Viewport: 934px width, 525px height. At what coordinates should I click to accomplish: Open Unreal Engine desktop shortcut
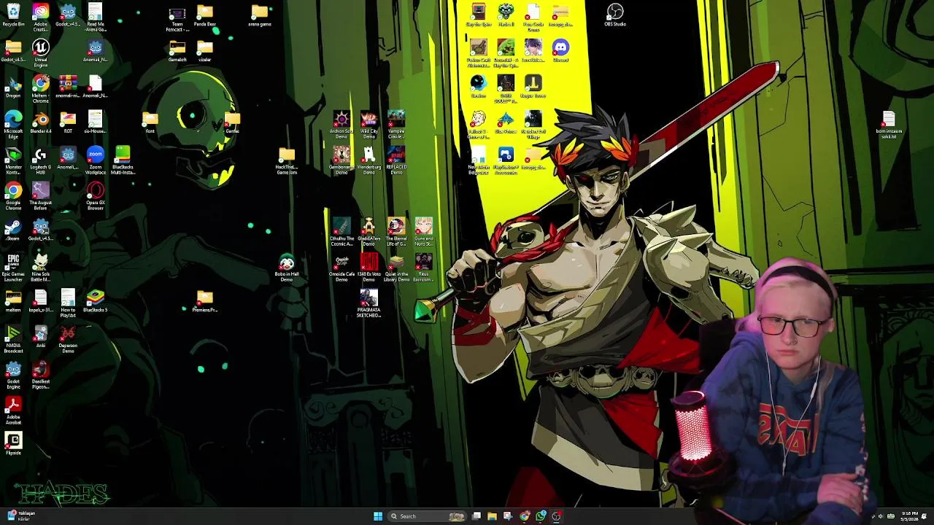click(x=40, y=53)
